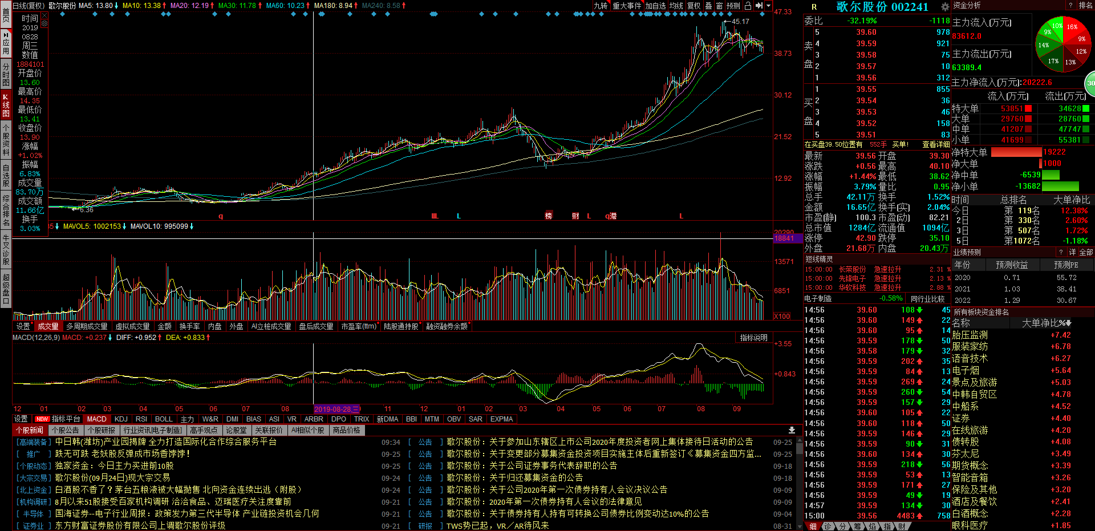Toggle 均线 moving average display
The width and height of the screenshot is (1095, 531).
point(676,6)
